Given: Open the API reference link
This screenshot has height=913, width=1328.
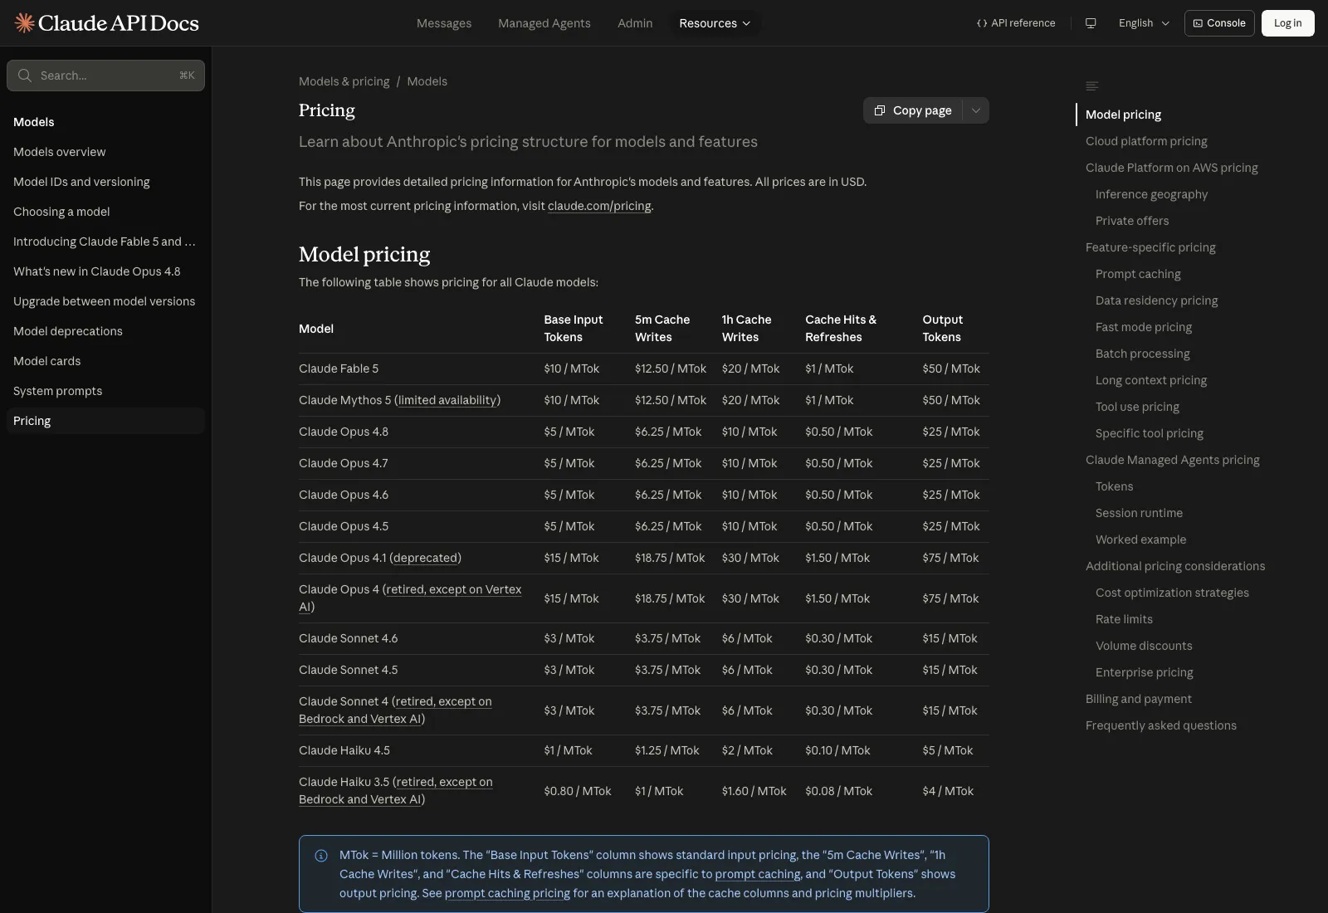Looking at the screenshot, I should pos(1016,23).
